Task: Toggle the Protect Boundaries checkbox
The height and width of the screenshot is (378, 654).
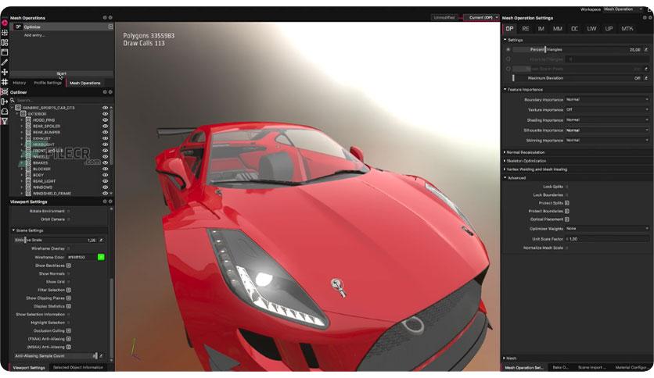Action: click(x=567, y=211)
